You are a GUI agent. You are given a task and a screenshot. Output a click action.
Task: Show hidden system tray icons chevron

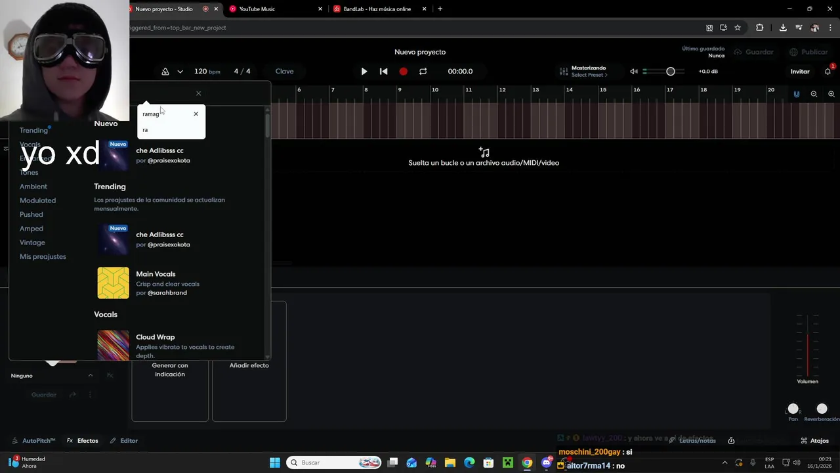click(x=724, y=462)
